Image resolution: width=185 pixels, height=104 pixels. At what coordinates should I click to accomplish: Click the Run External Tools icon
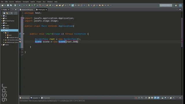40,5
